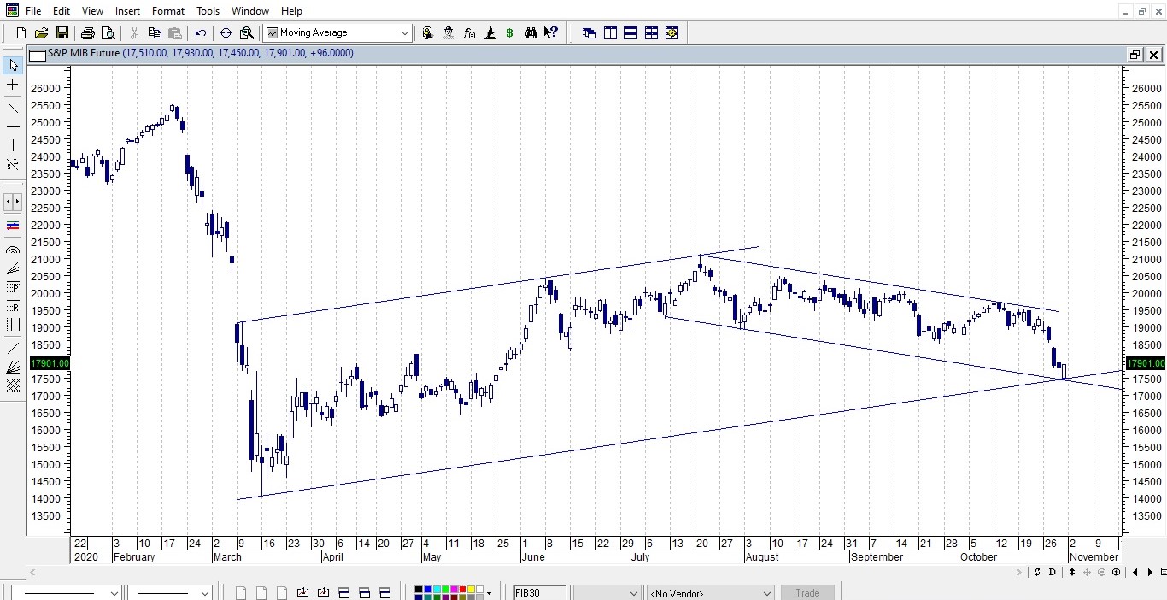Click S&P MIB Future chart title
The width and height of the screenshot is (1167, 600).
(83, 53)
